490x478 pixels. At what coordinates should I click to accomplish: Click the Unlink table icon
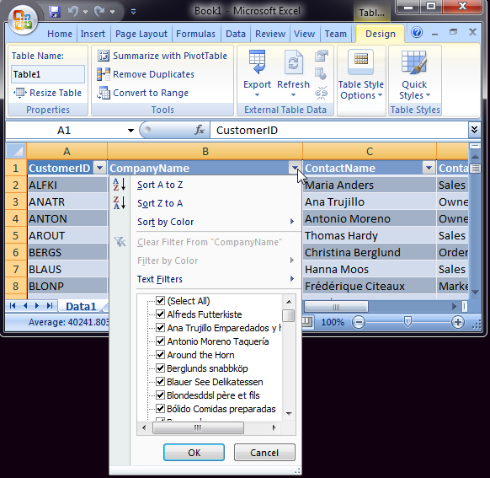(321, 93)
